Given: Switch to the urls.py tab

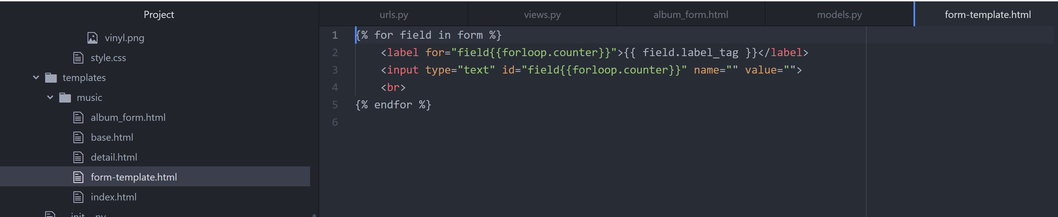Looking at the screenshot, I should 393,15.
